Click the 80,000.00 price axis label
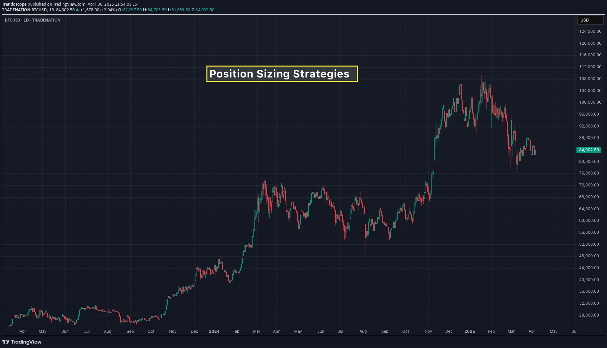607x348 pixels. pos(589,162)
